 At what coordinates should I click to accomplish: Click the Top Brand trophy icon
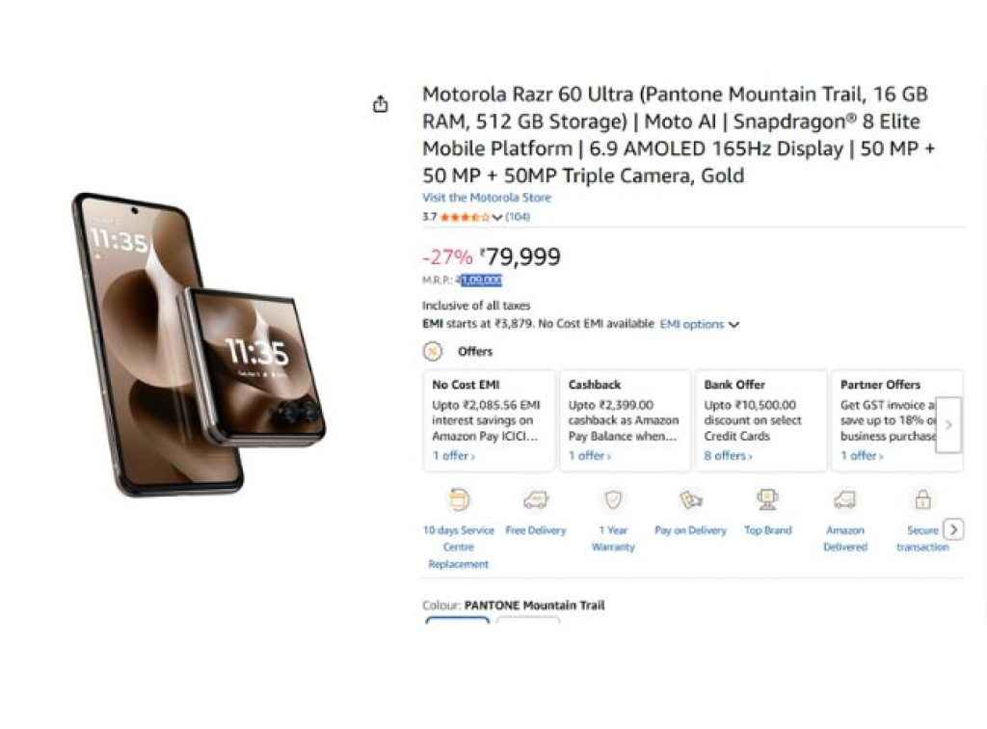[767, 499]
